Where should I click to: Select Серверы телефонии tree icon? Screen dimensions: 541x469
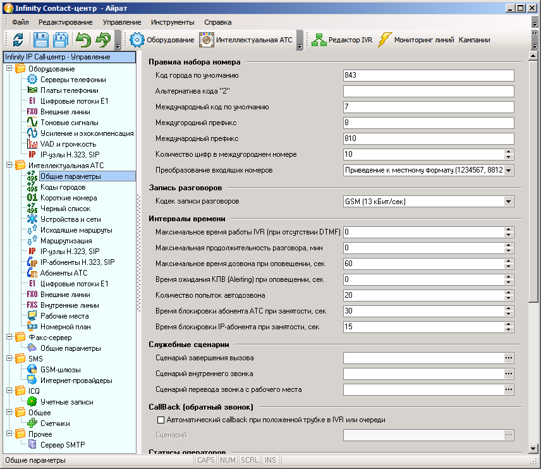click(32, 80)
